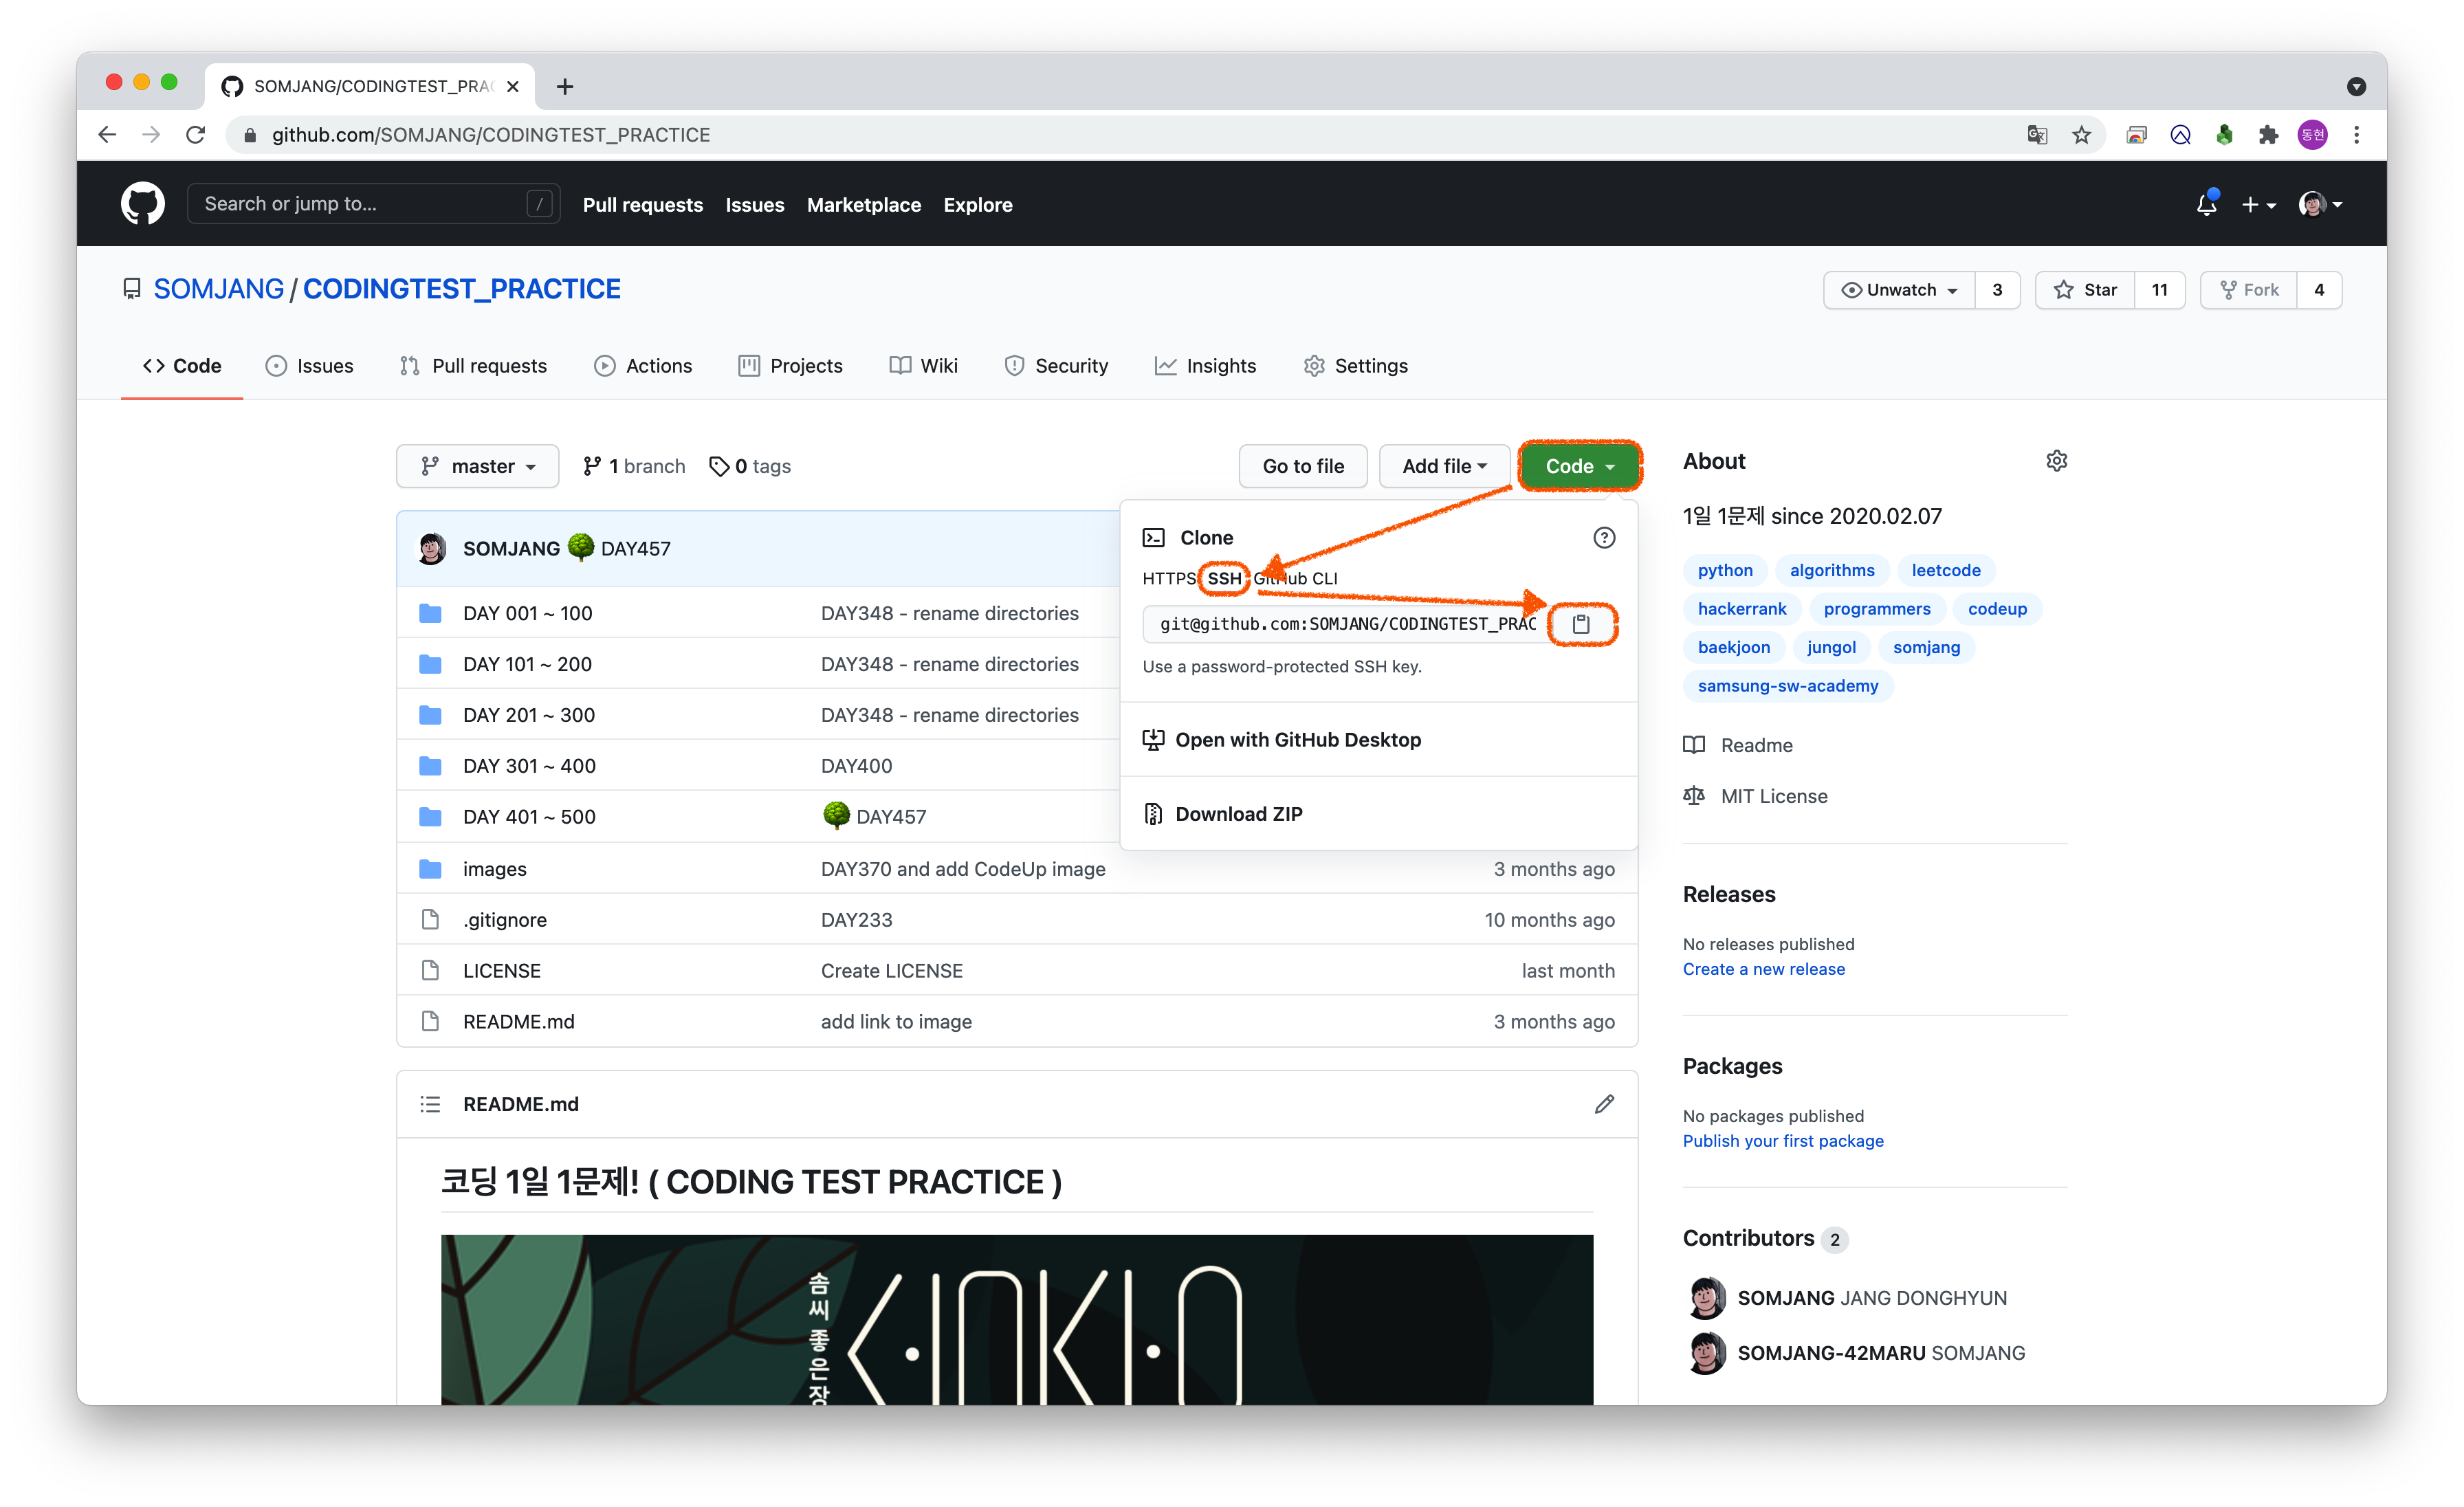
Task: Click the 1 branch link
Action: (635, 466)
